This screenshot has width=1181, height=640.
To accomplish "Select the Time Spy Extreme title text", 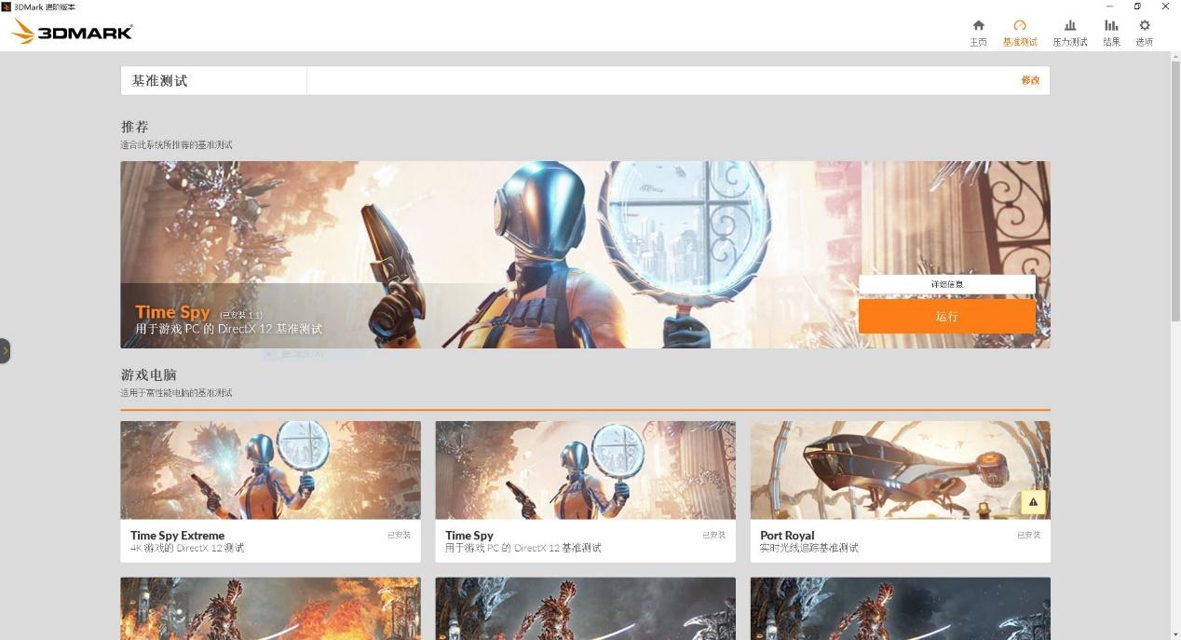I will 177,535.
